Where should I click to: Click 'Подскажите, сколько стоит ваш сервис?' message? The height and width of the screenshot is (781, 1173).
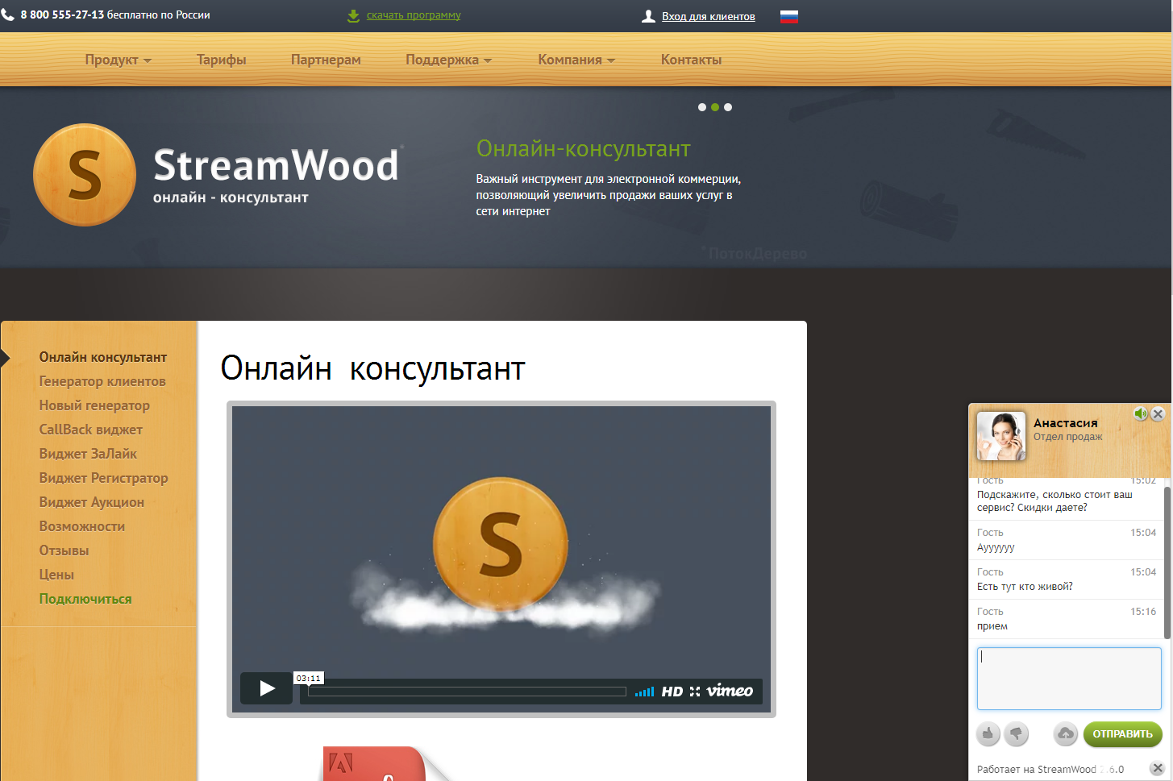(x=1054, y=501)
